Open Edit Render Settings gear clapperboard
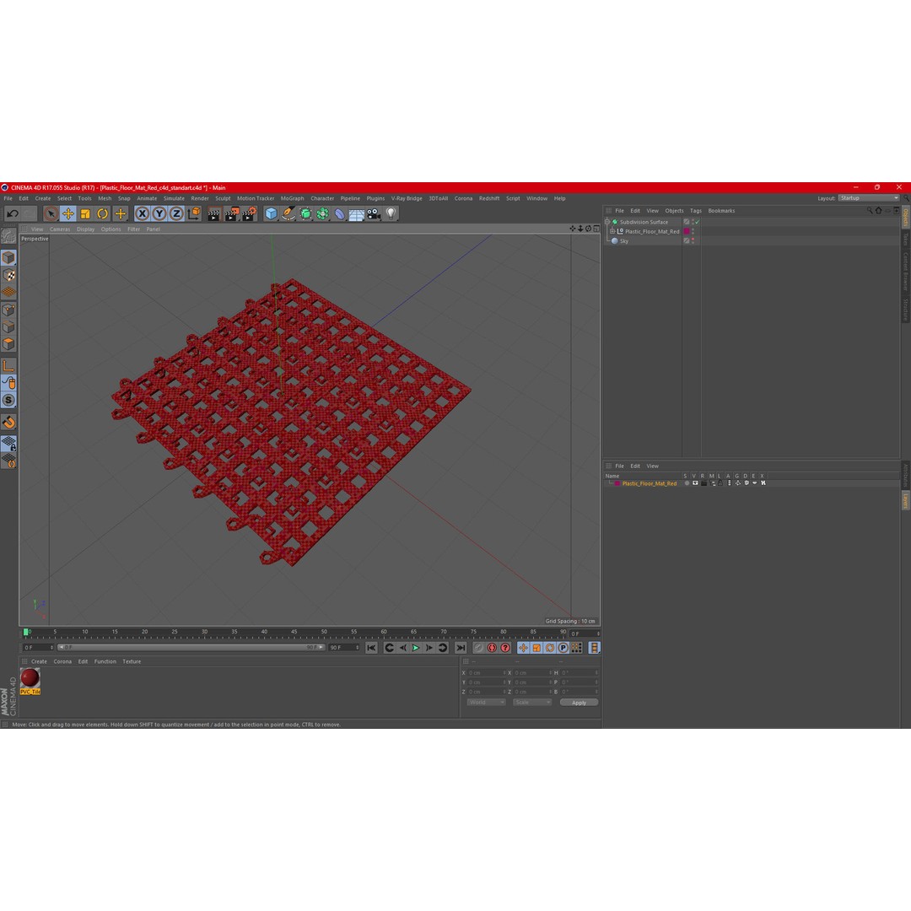 (249, 213)
